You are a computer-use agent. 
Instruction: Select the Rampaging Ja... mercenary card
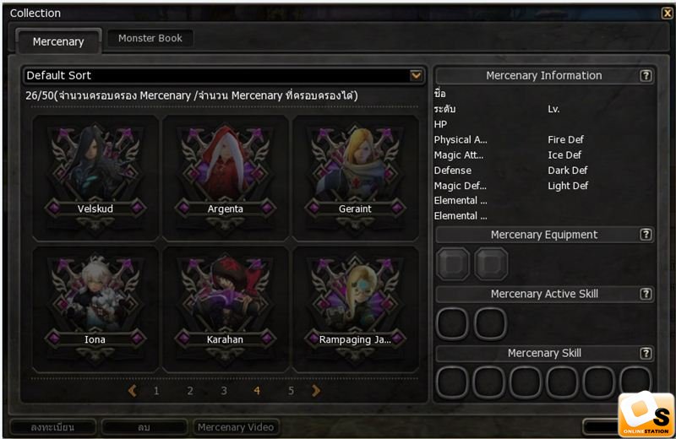pos(355,308)
